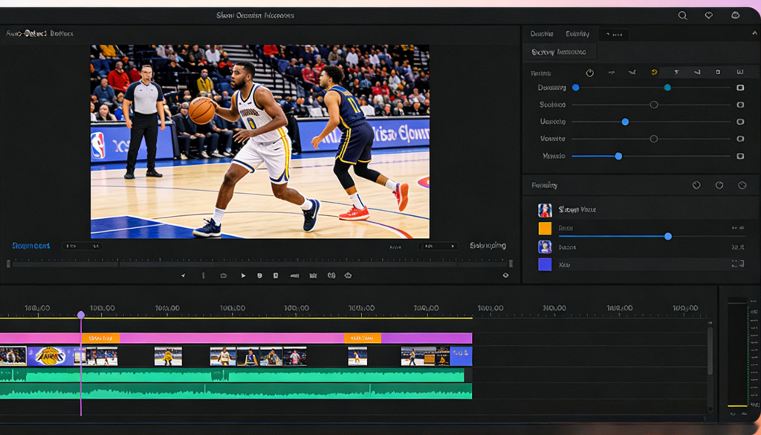761x435 pixels.
Task: Switch to the second tab in right panel
Action: tap(577, 34)
